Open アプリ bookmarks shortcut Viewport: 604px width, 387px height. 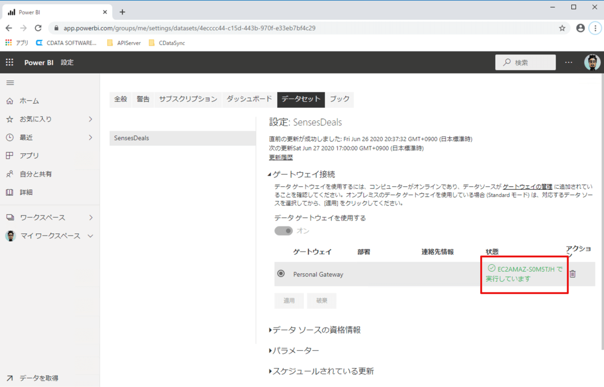tap(17, 43)
